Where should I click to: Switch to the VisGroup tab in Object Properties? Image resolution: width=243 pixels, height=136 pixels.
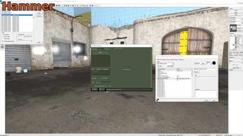coord(181,60)
